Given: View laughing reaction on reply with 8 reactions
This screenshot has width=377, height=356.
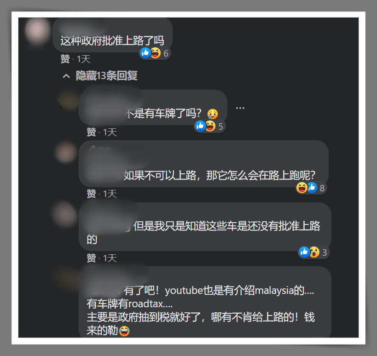Looking at the screenshot, I should (302, 188).
